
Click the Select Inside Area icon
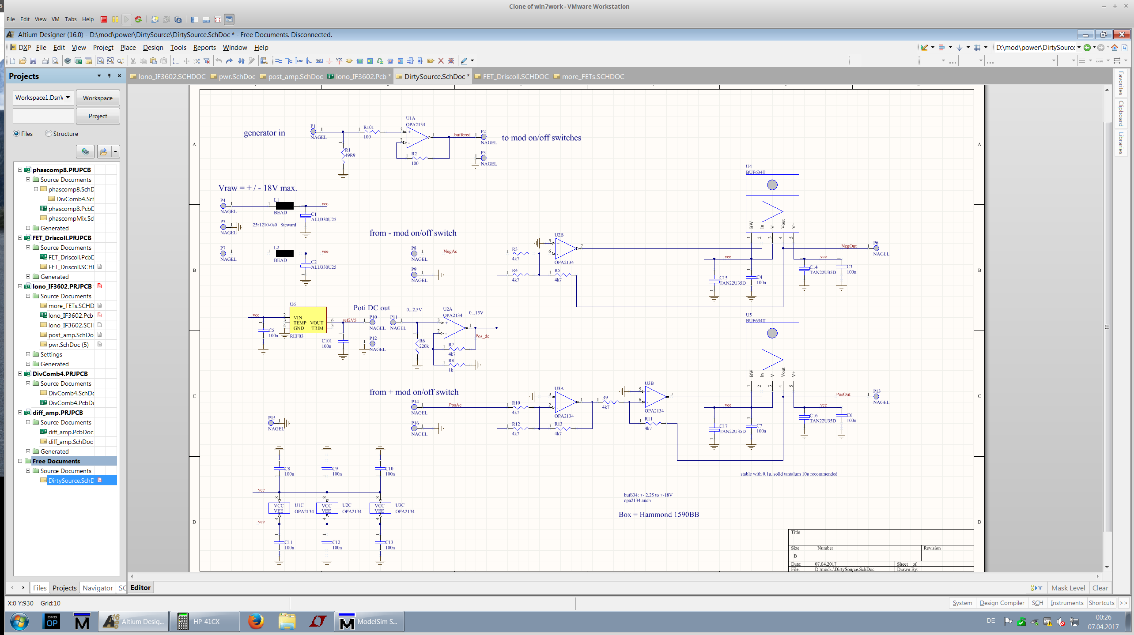tap(176, 61)
